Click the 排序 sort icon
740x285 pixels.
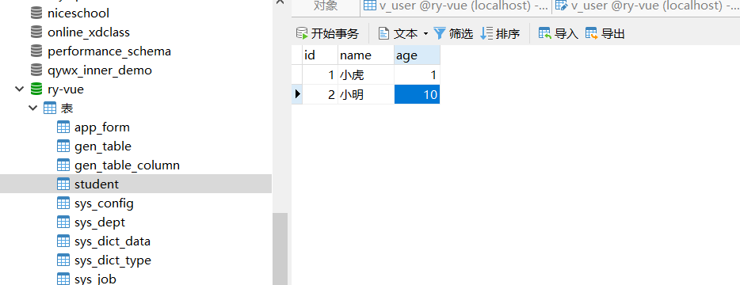click(486, 33)
